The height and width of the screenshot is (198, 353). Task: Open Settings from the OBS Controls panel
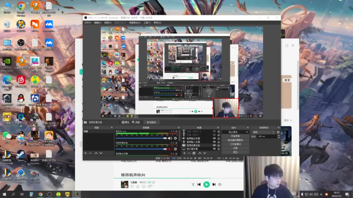(x=235, y=148)
